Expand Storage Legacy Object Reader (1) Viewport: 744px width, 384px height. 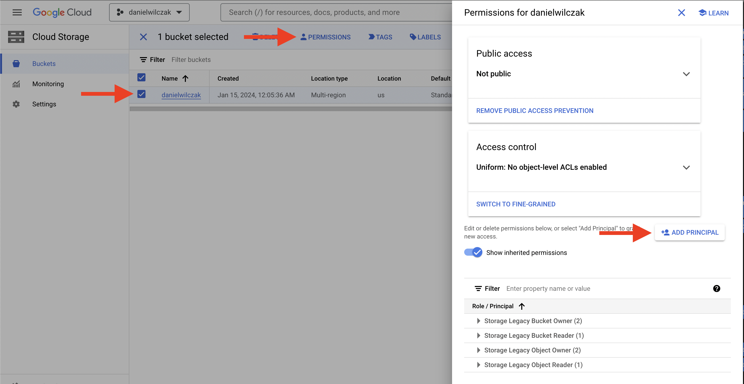(x=479, y=365)
